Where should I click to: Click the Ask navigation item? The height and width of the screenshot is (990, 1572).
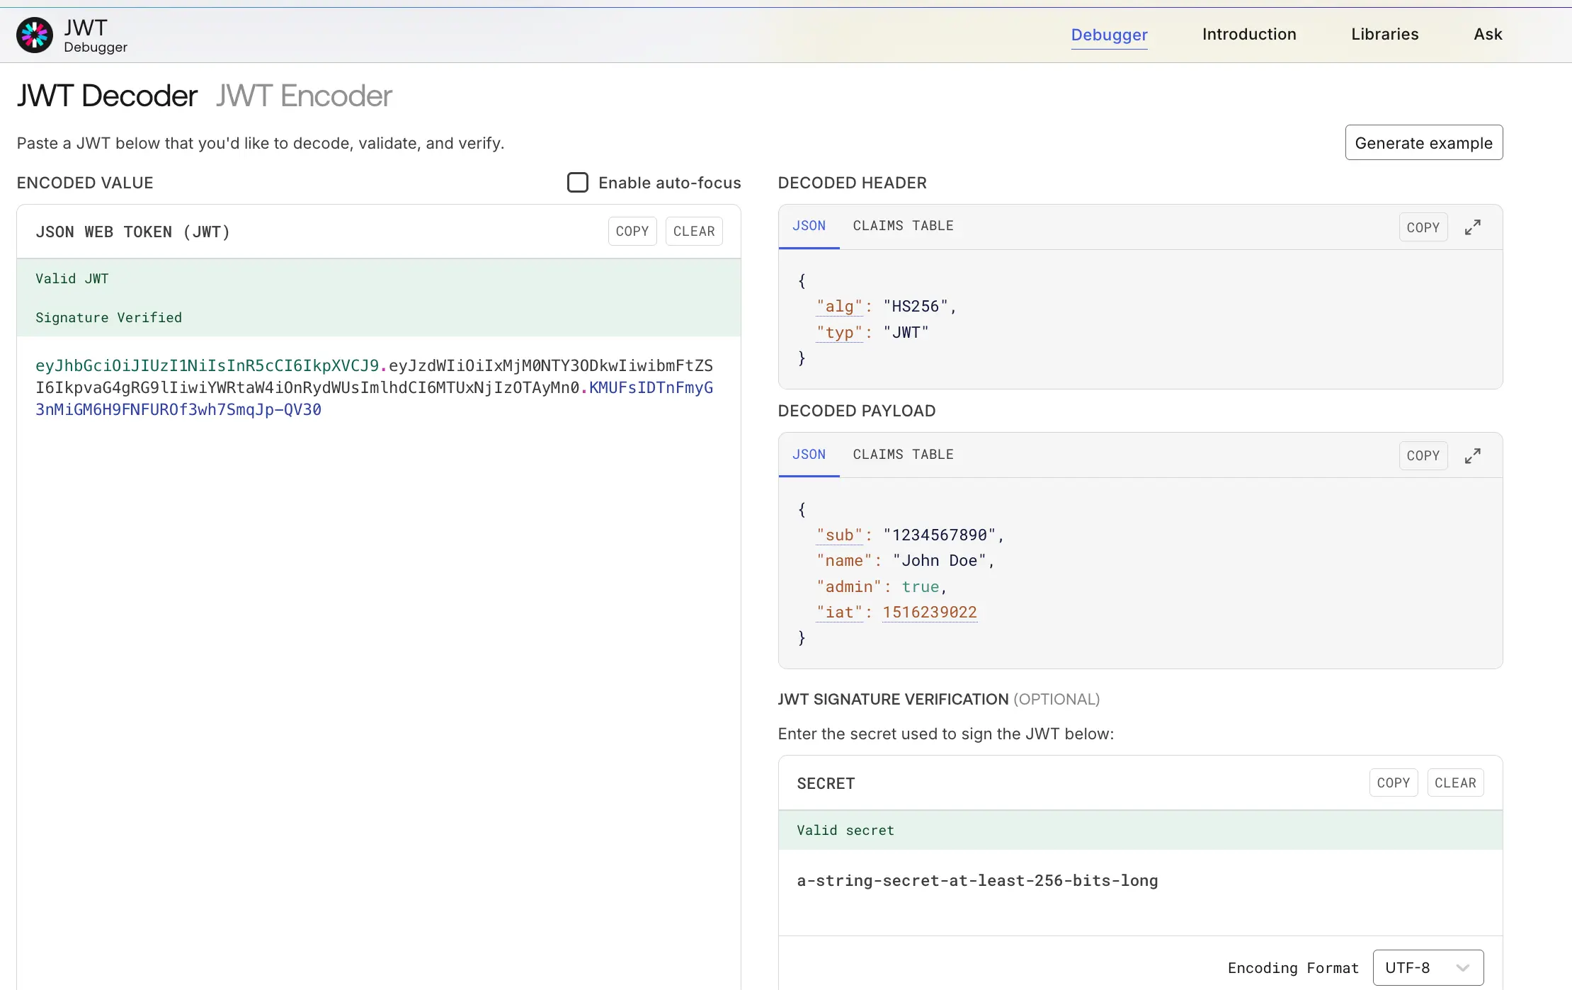coord(1487,34)
